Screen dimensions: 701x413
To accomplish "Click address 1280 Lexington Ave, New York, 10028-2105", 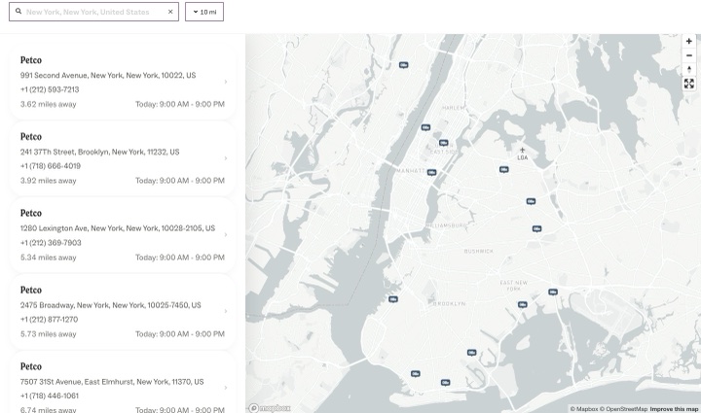I will point(118,228).
